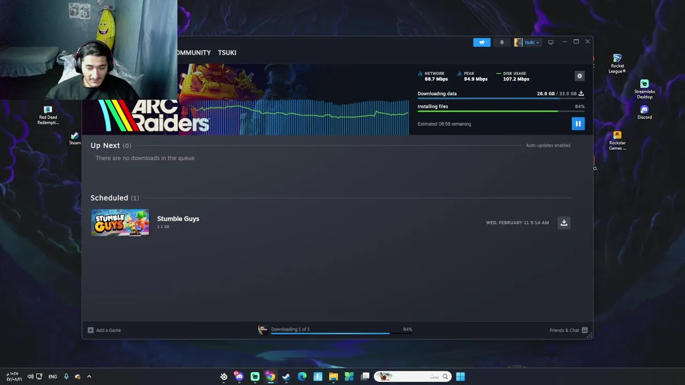Click the Peak 94.9 Mbps stat

pyautogui.click(x=473, y=76)
